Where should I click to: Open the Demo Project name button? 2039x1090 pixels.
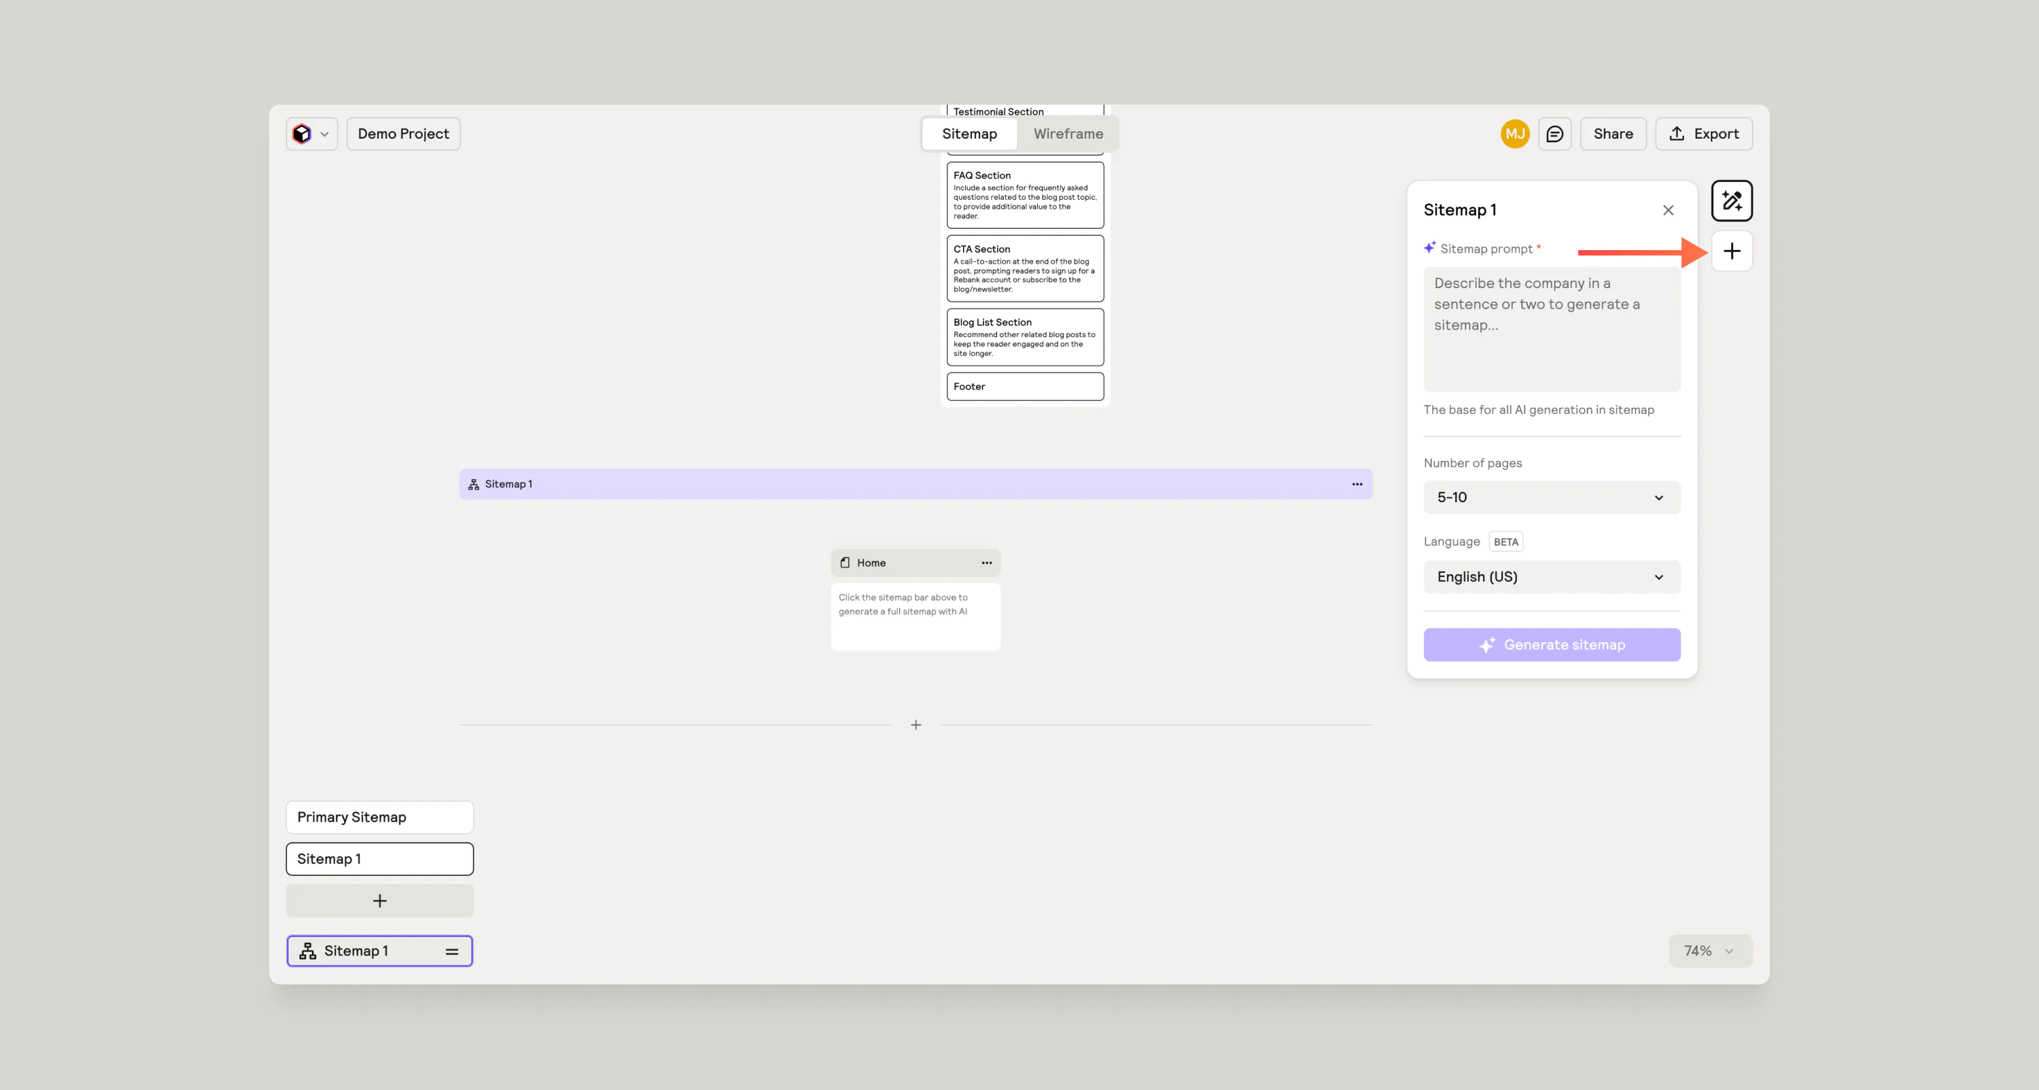pyautogui.click(x=403, y=134)
